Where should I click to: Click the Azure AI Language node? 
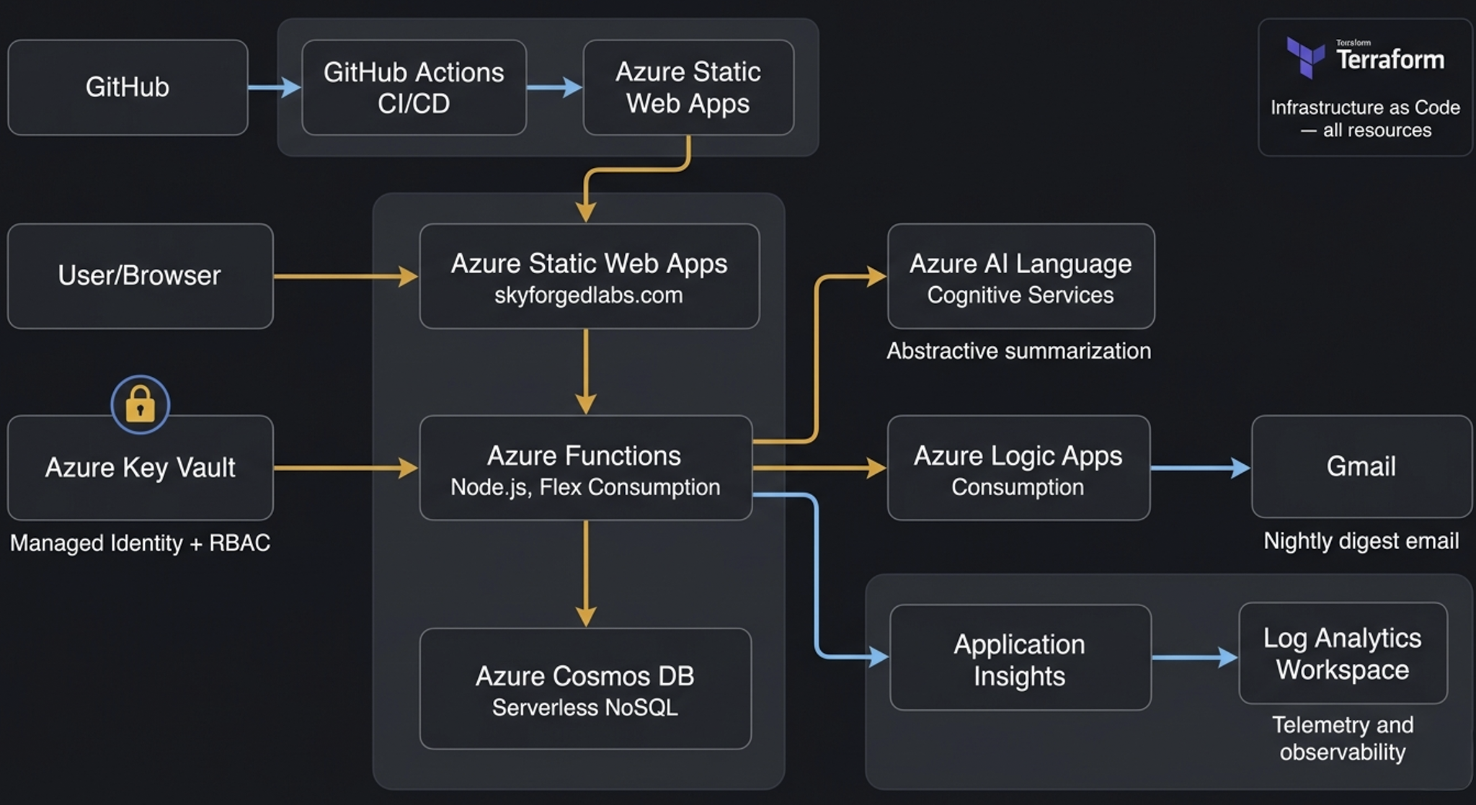pyautogui.click(x=1021, y=276)
